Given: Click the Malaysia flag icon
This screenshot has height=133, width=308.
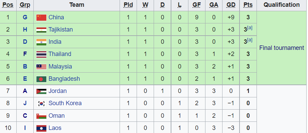Looking at the screenshot, I should pyautogui.click(x=41, y=67).
